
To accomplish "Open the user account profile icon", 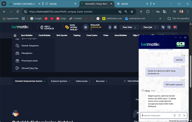I will coord(86,27).
